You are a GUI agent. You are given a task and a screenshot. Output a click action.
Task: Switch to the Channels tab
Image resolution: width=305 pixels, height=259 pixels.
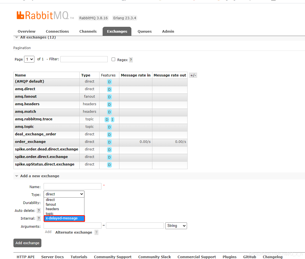coord(88,32)
